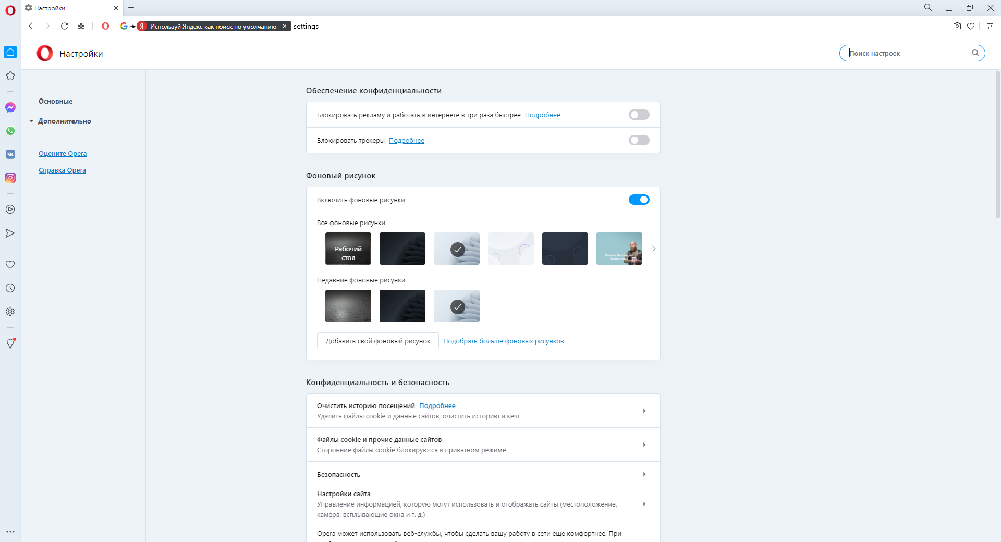Select the recent hexagon pattern wallpaper

pos(348,306)
